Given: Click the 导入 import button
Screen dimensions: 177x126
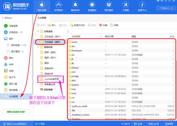Looking at the screenshot, I should tap(52, 25).
